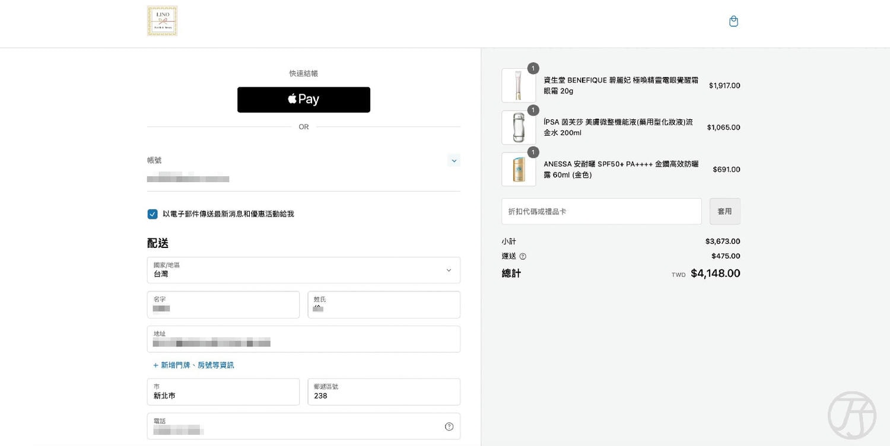
Task: Expand the 帳號 account chevron
Action: pos(454,161)
